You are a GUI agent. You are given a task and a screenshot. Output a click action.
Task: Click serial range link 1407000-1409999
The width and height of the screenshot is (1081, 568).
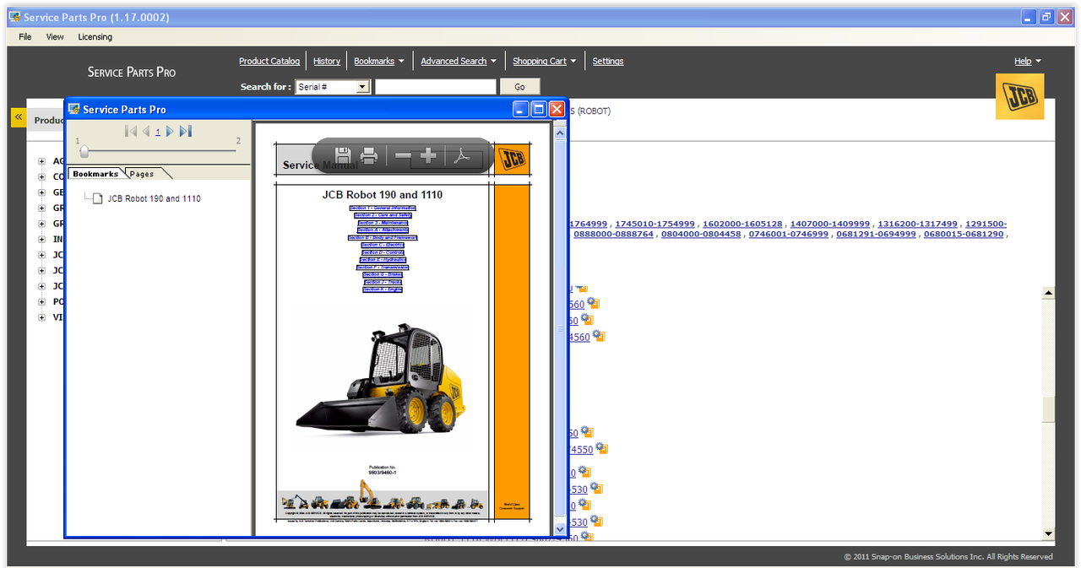pyautogui.click(x=830, y=224)
